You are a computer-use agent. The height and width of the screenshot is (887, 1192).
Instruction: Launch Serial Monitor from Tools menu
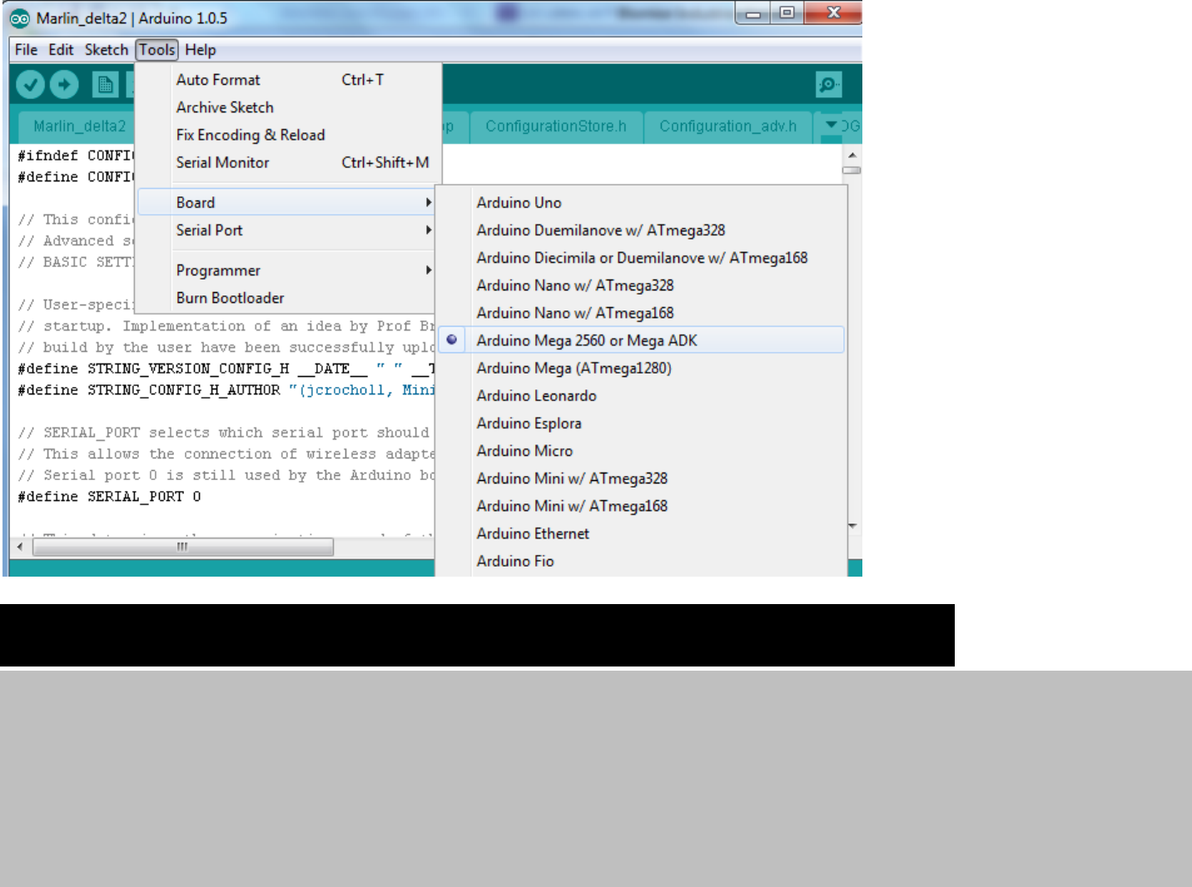point(287,162)
